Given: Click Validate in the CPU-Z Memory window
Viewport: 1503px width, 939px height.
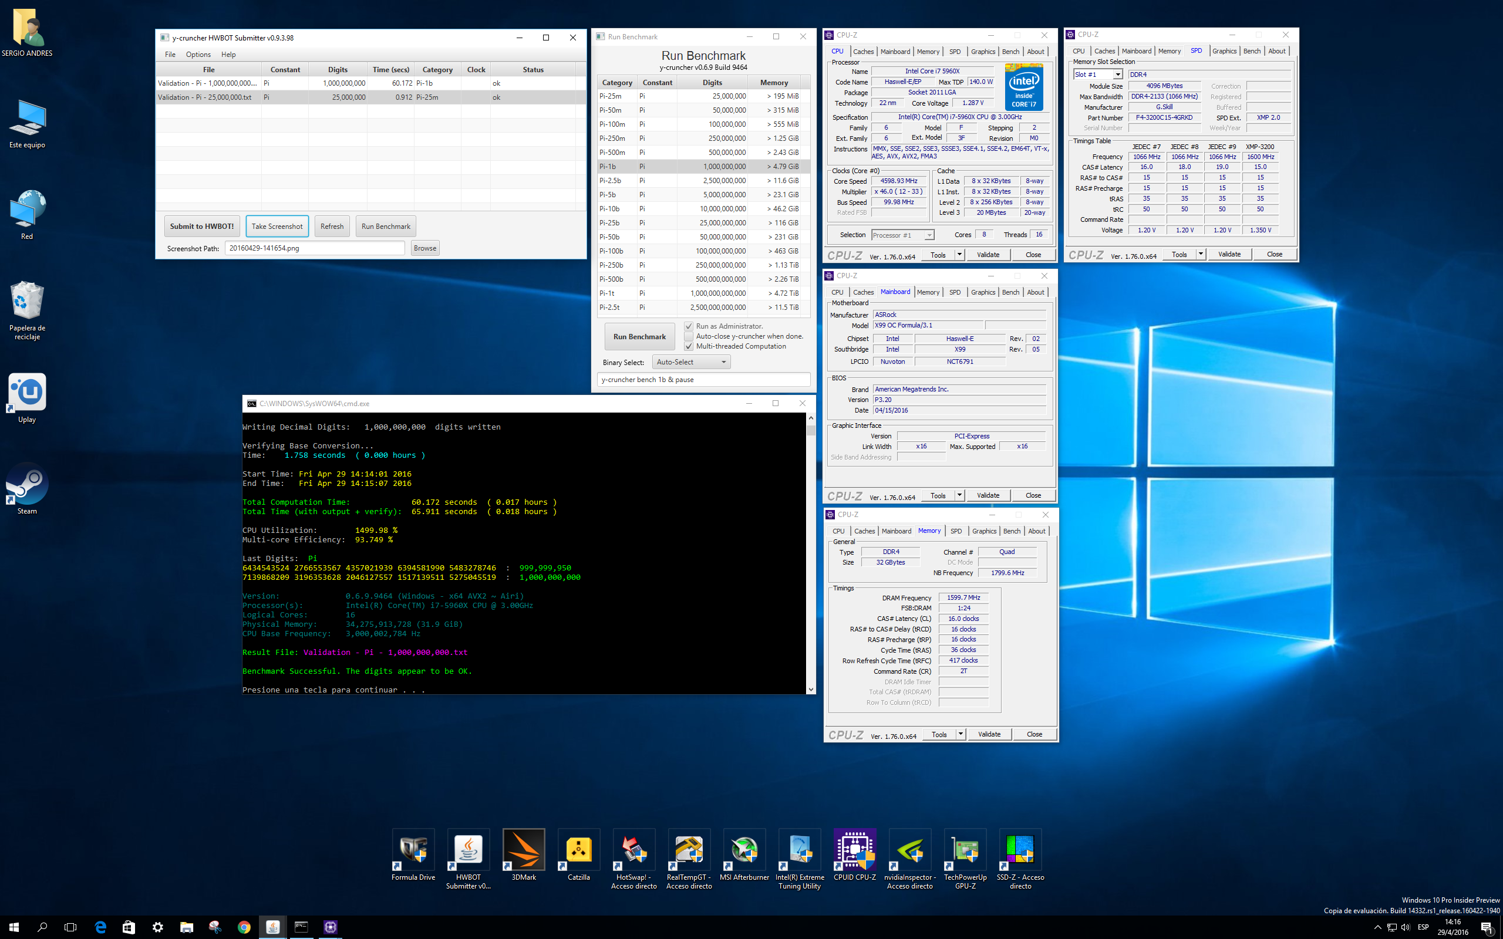Looking at the screenshot, I should (x=989, y=734).
